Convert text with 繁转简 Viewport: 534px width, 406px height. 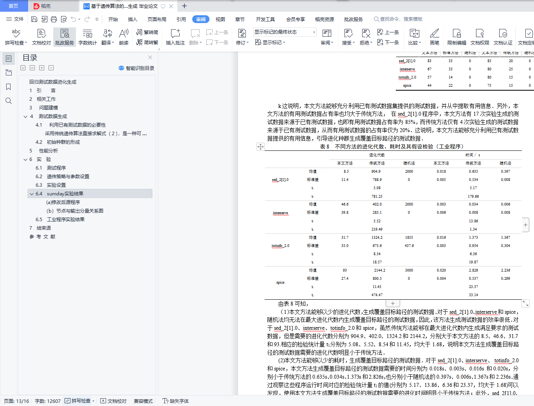[147, 32]
